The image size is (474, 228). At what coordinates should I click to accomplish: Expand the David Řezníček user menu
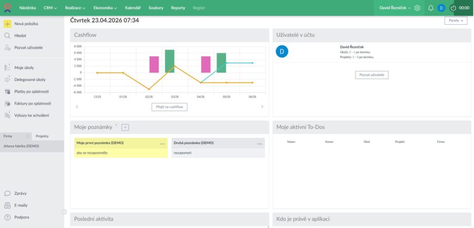pos(395,8)
